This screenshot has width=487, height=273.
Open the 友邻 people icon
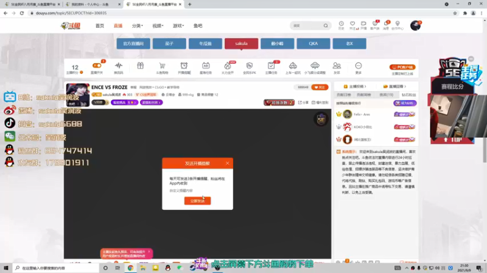click(x=337, y=66)
